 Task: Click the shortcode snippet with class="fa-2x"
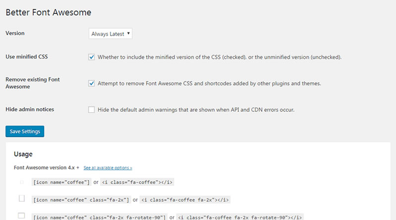(x=81, y=200)
